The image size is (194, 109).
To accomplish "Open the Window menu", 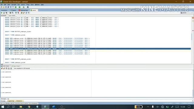I will tap(37, 5).
